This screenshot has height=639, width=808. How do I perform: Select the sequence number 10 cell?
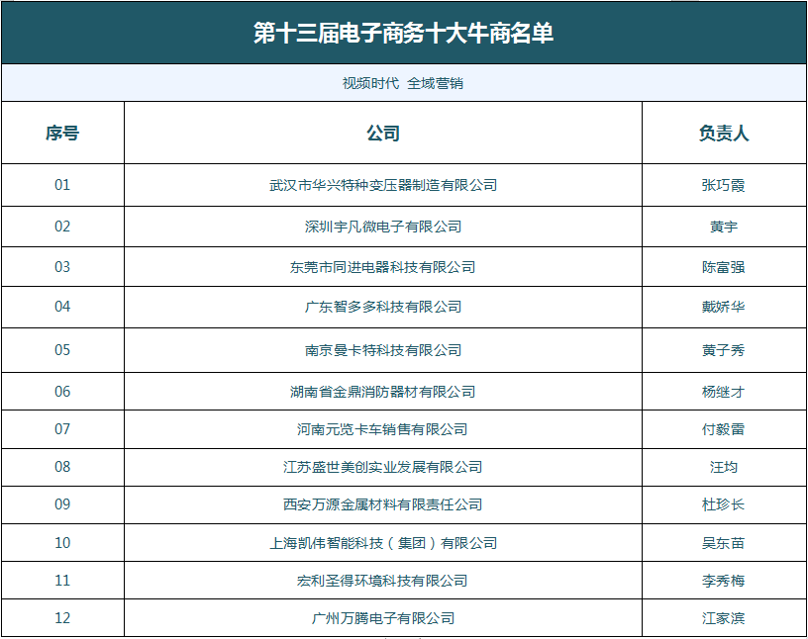pos(62,543)
